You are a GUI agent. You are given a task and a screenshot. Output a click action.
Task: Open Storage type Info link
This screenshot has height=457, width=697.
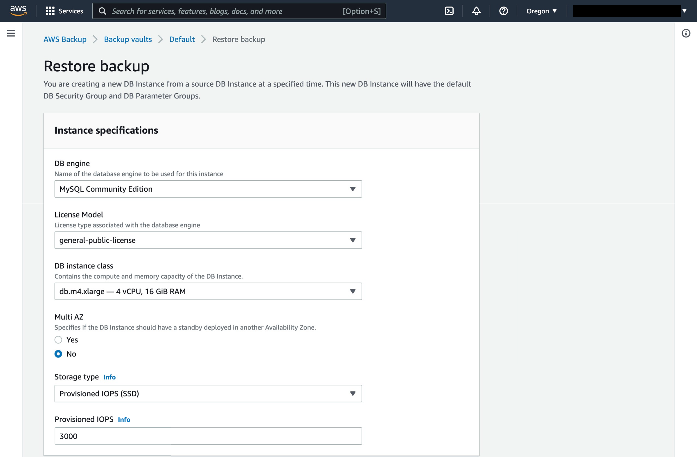(109, 377)
